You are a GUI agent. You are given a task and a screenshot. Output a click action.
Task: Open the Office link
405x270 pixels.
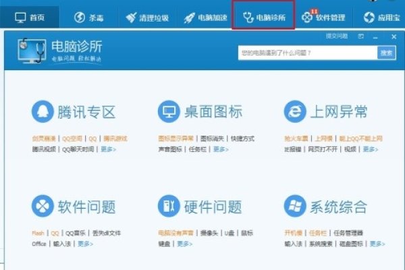click(x=39, y=244)
